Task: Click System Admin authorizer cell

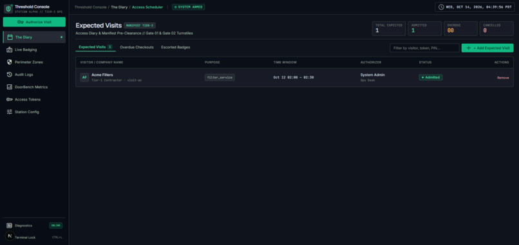Action: pos(372,77)
